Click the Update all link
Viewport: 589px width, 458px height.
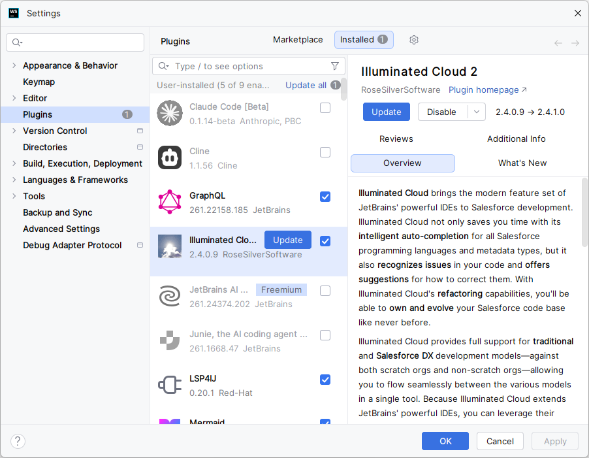point(306,86)
